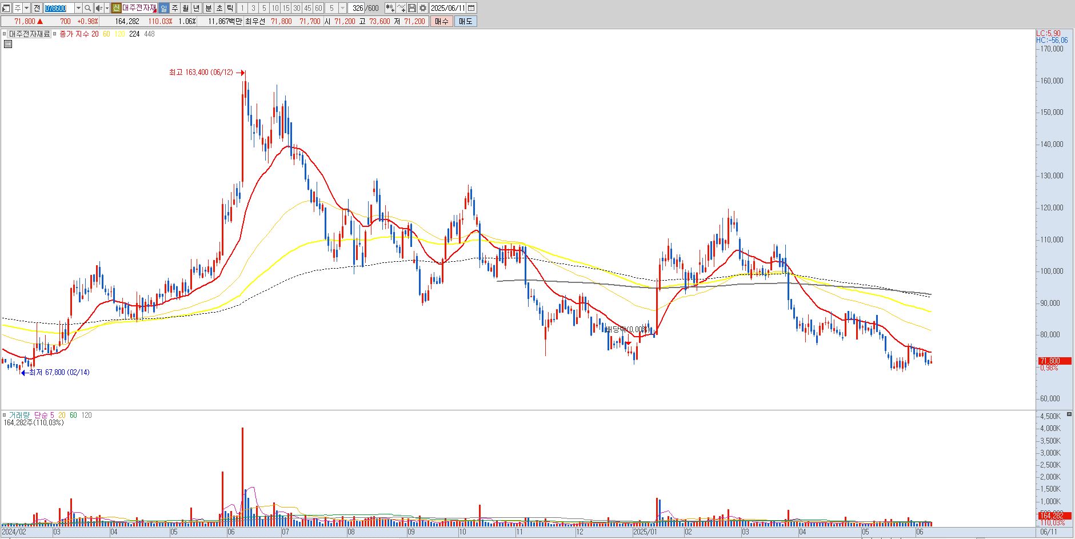Click the 매수 buy button
The image size is (1075, 539).
[442, 21]
